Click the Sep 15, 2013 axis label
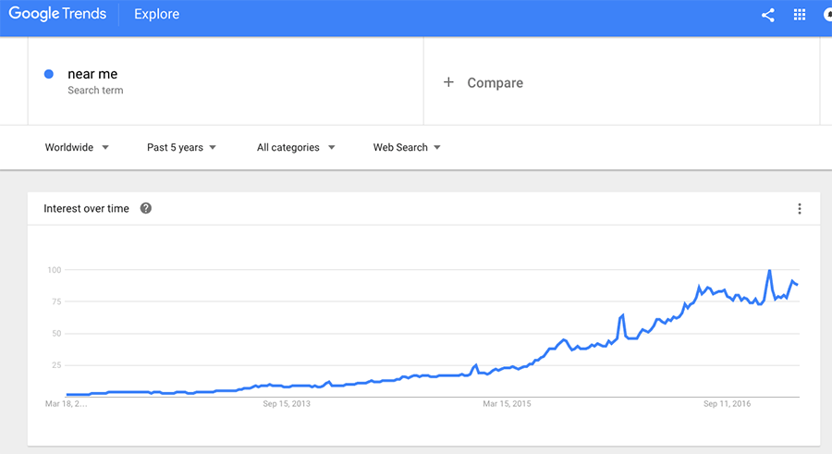832x454 pixels. 287,403
